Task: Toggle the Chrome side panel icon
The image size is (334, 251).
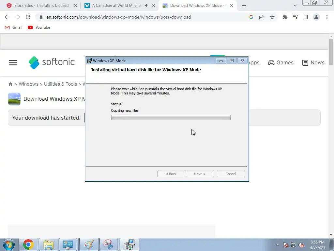Action: pos(306,17)
